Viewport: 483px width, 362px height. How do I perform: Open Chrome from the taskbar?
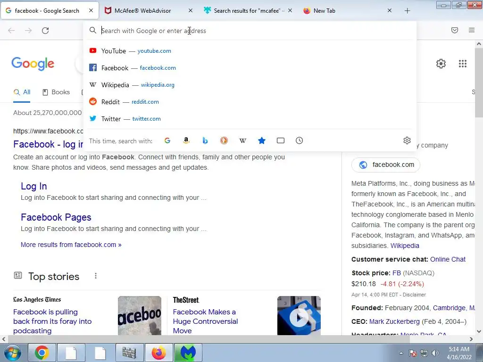point(42,353)
